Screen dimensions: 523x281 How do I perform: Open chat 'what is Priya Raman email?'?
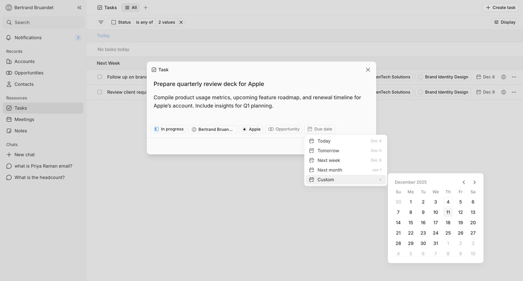pyautogui.click(x=43, y=166)
